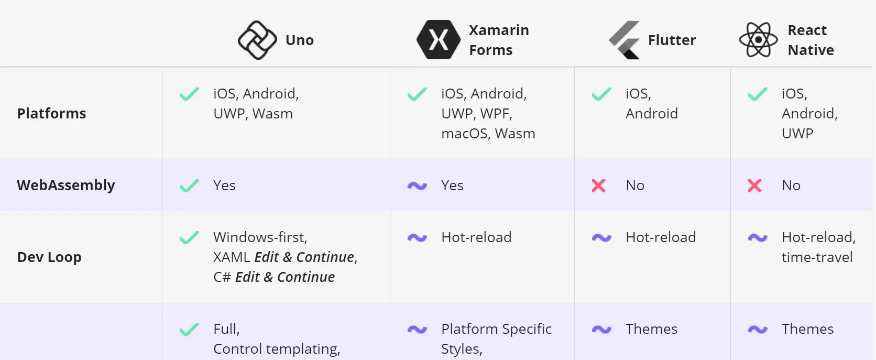Click the React Native atom logo
The height and width of the screenshot is (360, 876).
pos(758,40)
